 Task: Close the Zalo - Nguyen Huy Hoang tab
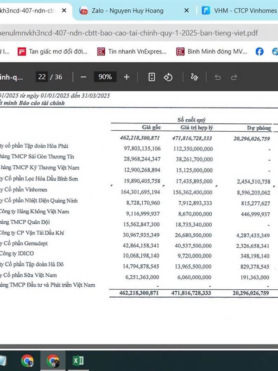[186, 10]
